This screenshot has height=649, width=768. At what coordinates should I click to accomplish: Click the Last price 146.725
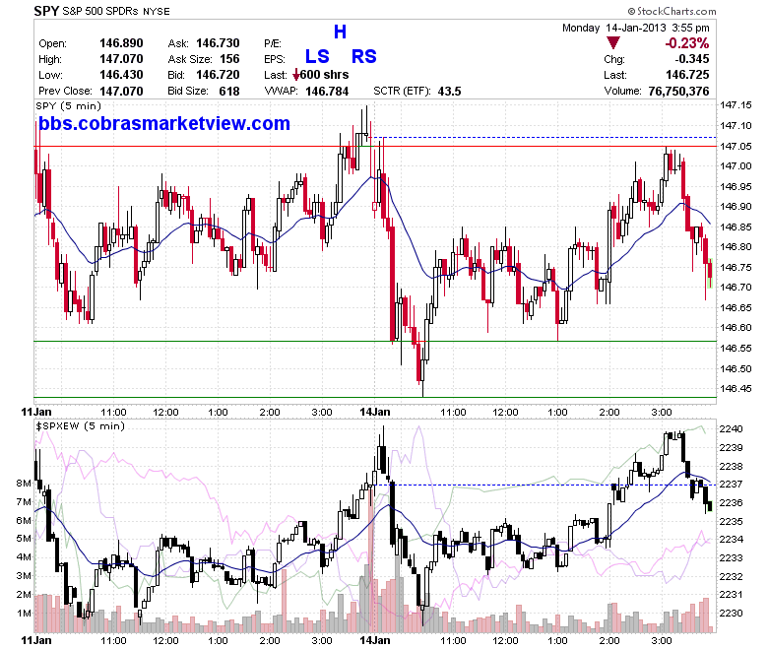click(x=687, y=75)
